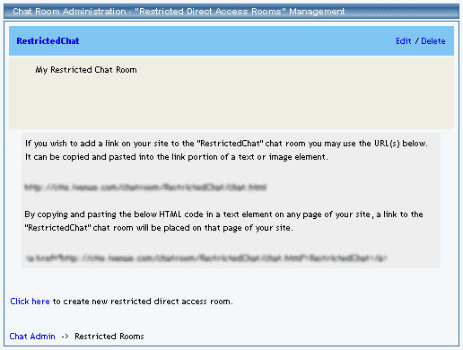Viewport: 463px width, 350px height.
Task: Delete the RestrictedChat room
Action: tap(433, 40)
